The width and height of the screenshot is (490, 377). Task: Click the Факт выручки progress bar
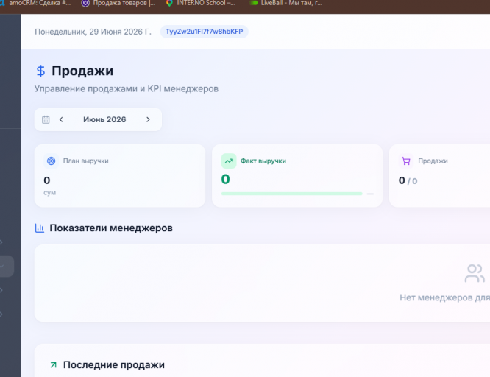(x=292, y=194)
